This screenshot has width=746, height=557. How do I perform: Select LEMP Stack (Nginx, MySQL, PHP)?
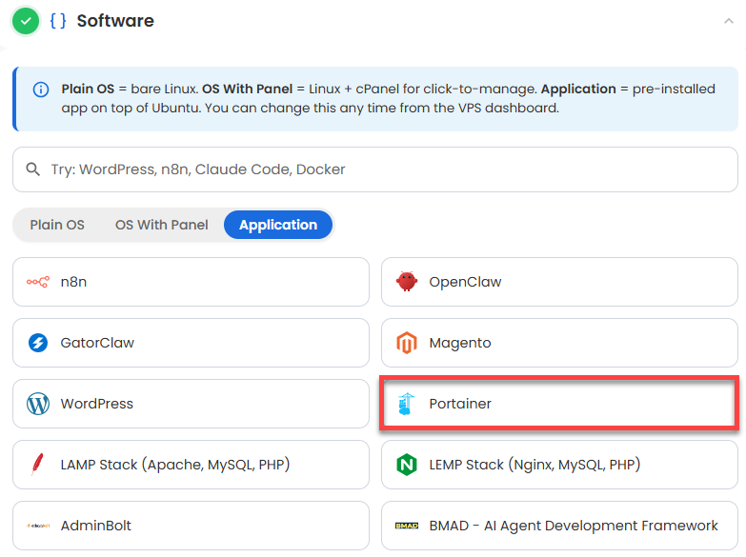pos(559,465)
